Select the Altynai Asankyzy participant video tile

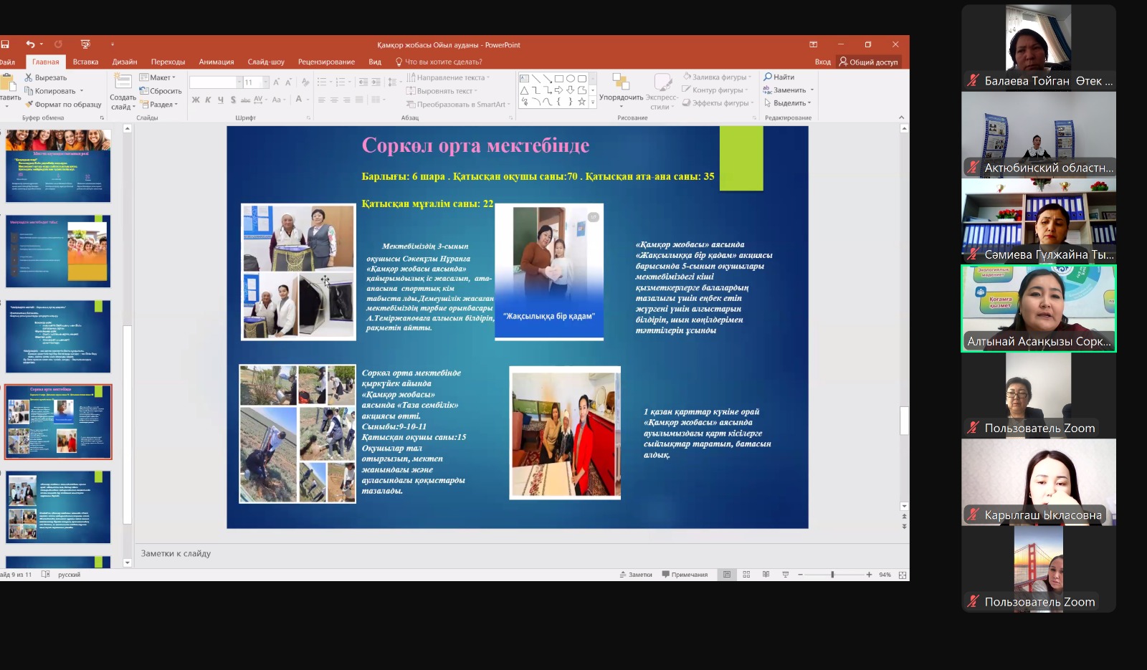point(1038,309)
